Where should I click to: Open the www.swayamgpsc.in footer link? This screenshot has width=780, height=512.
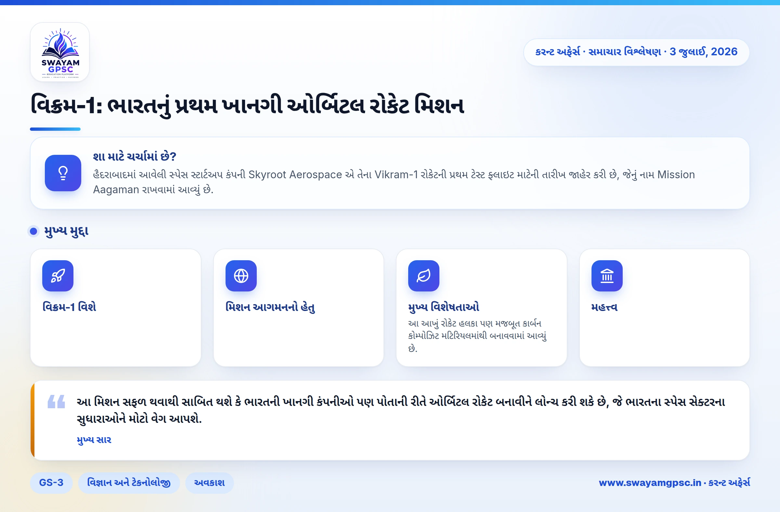674,482
